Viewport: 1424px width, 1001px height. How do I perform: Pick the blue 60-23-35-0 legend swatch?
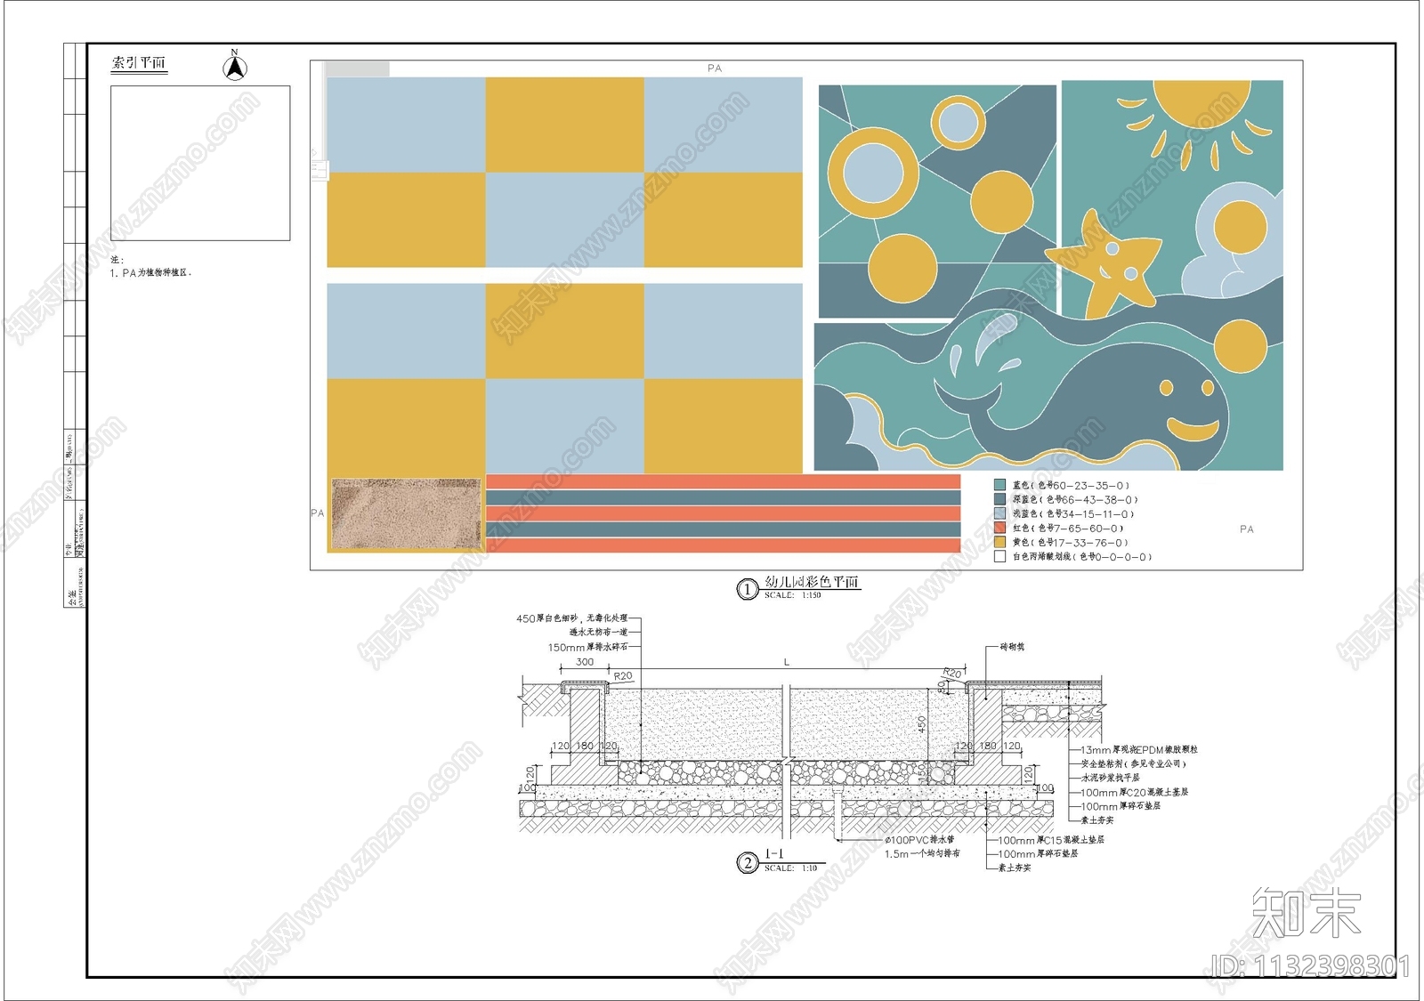999,486
